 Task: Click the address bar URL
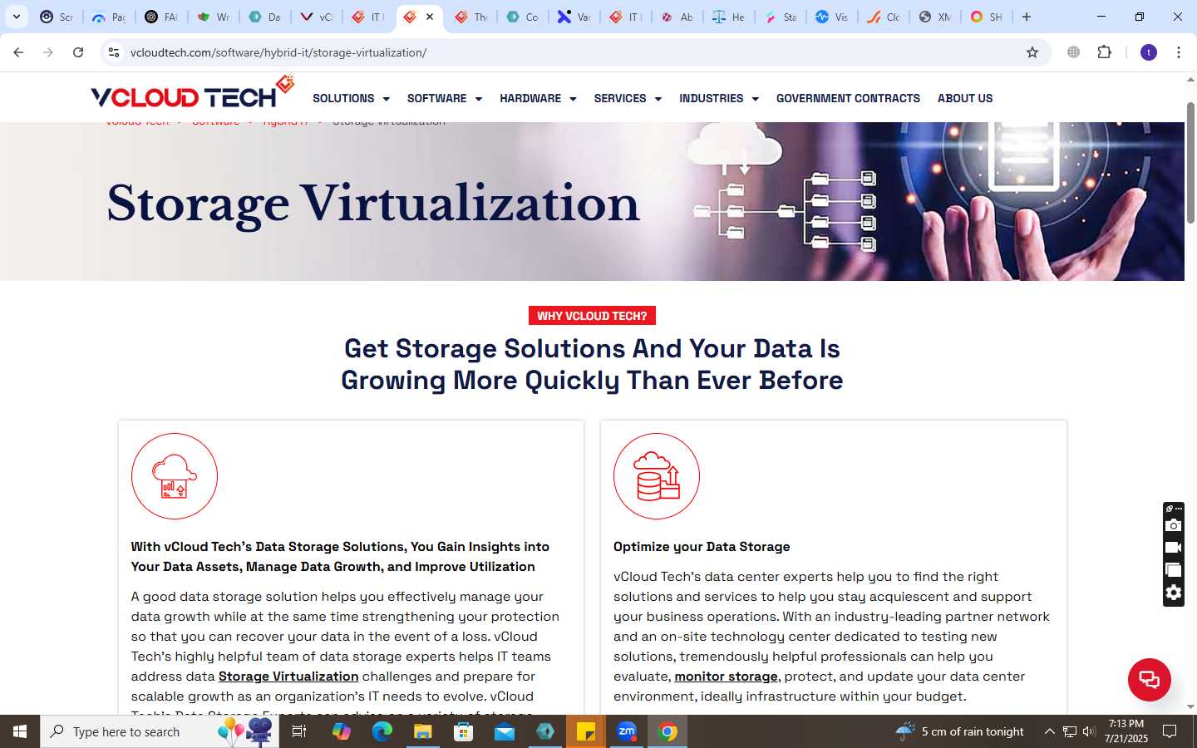click(x=278, y=52)
